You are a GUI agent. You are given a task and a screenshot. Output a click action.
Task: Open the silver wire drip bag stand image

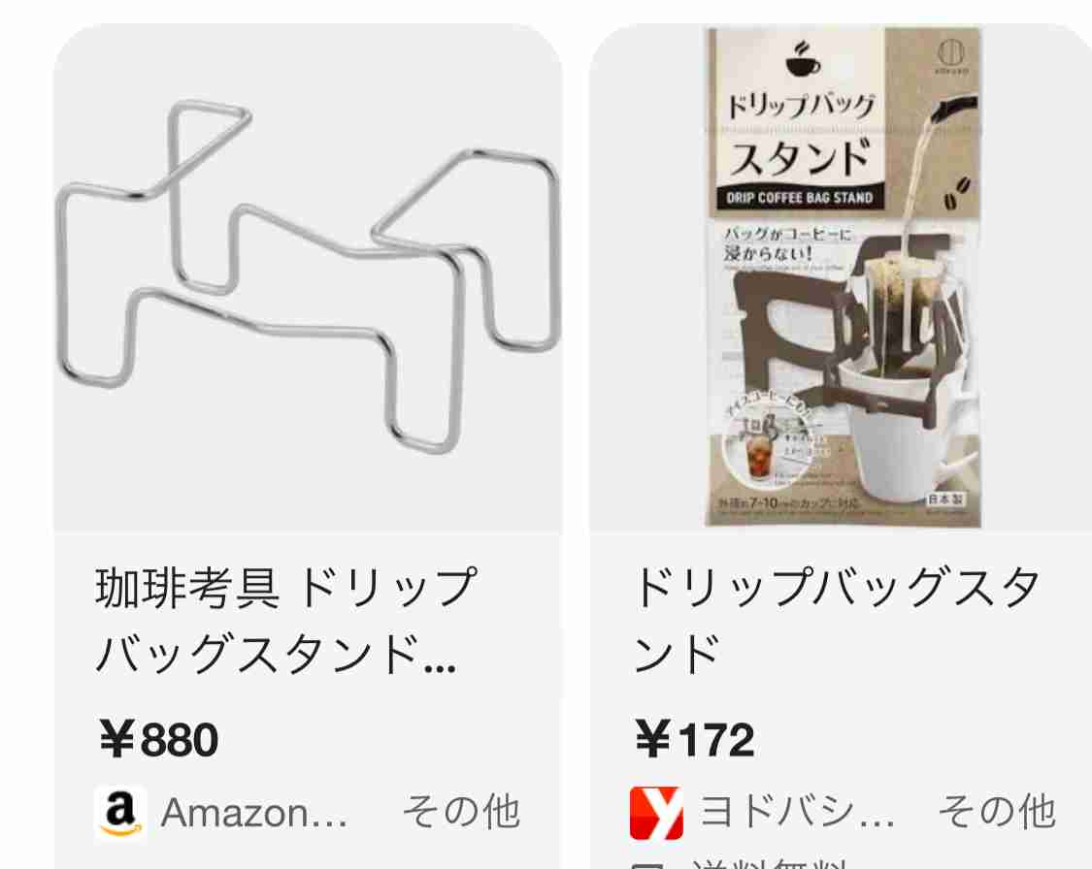tap(308, 278)
